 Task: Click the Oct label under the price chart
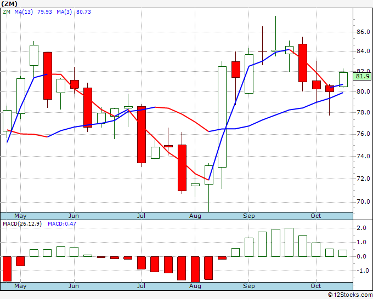click(316, 216)
